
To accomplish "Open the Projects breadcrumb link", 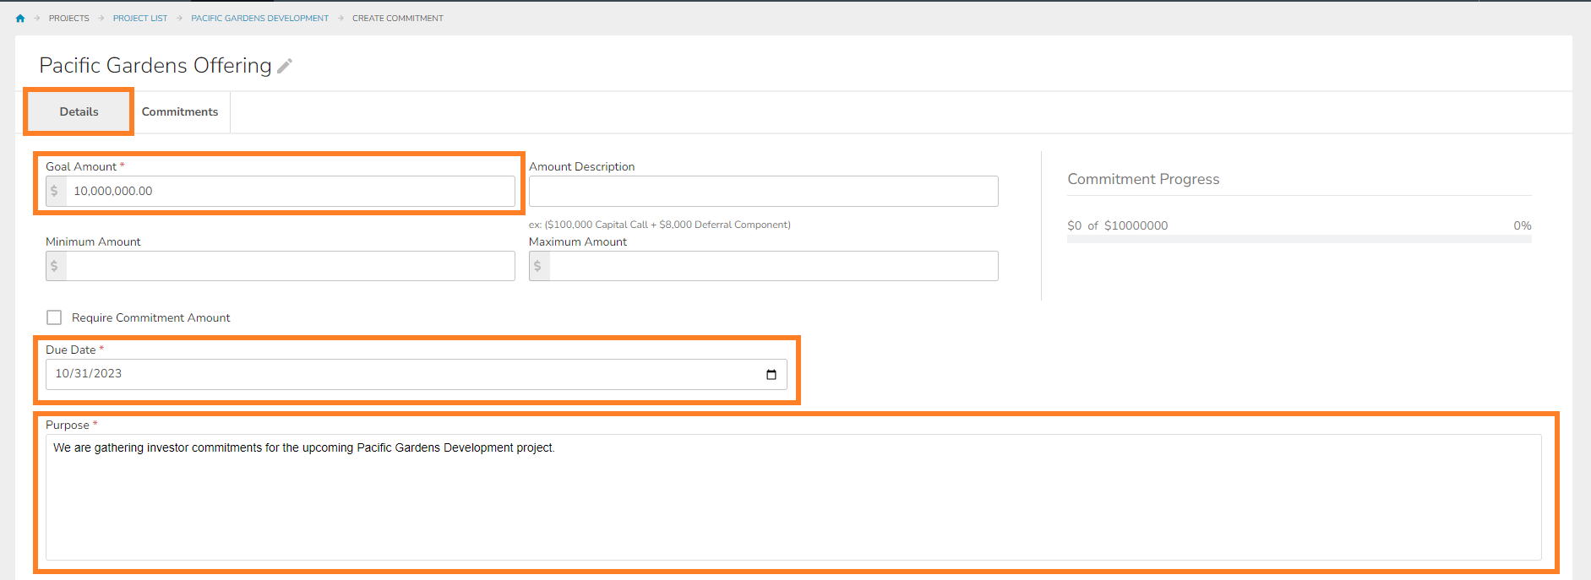I will (x=69, y=18).
